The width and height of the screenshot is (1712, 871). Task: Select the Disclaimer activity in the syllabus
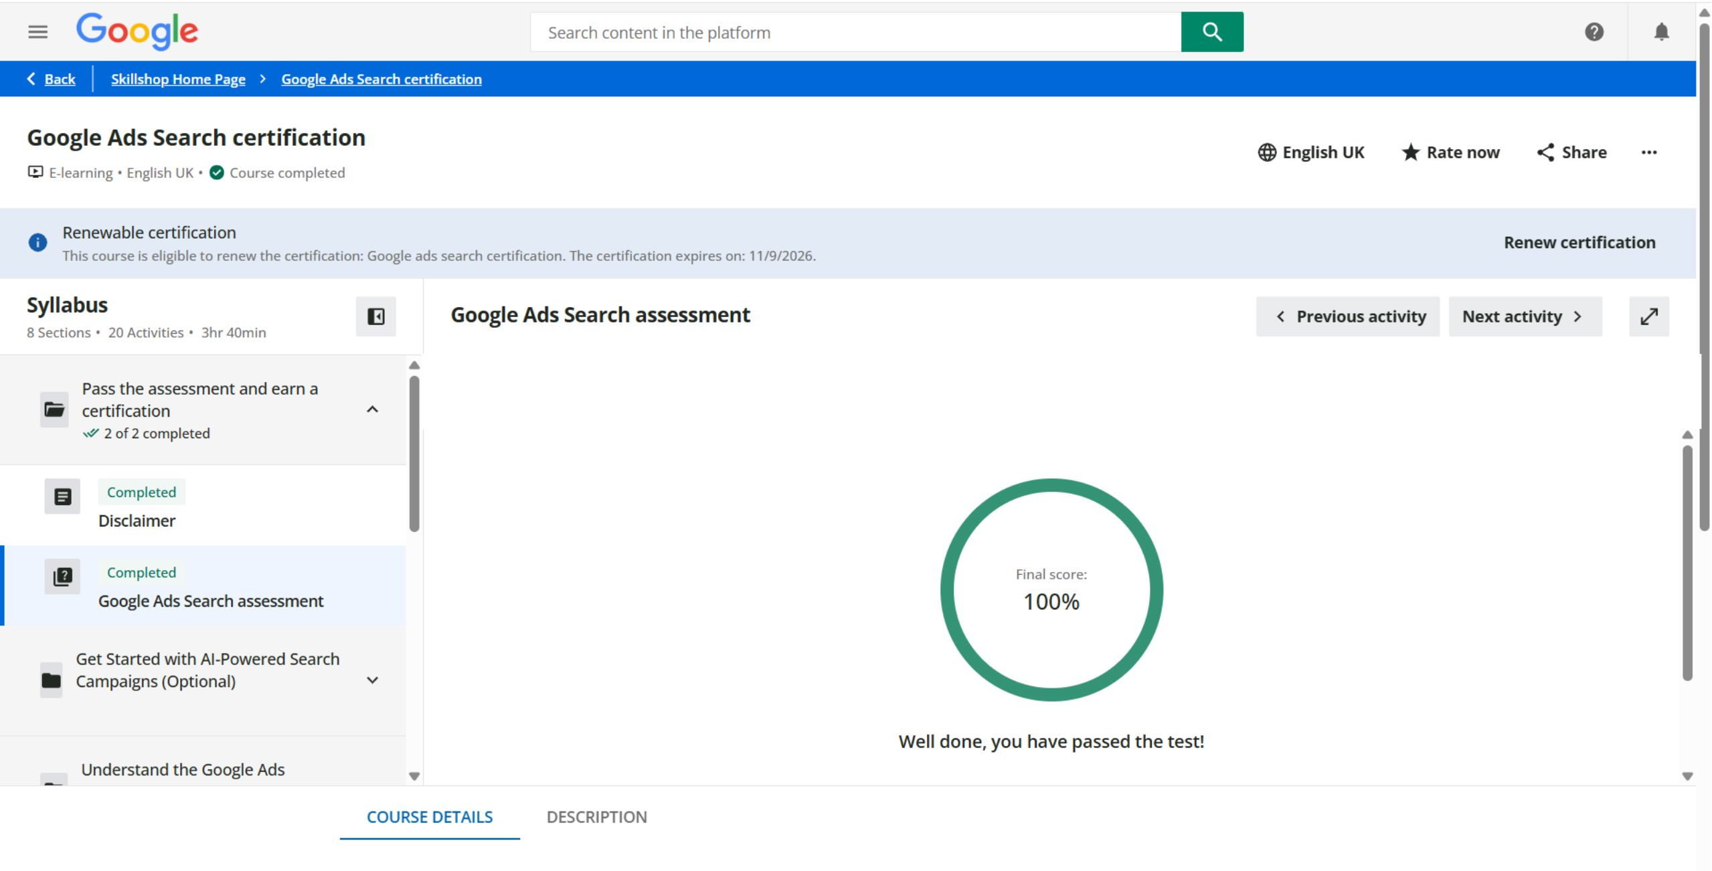tap(138, 520)
